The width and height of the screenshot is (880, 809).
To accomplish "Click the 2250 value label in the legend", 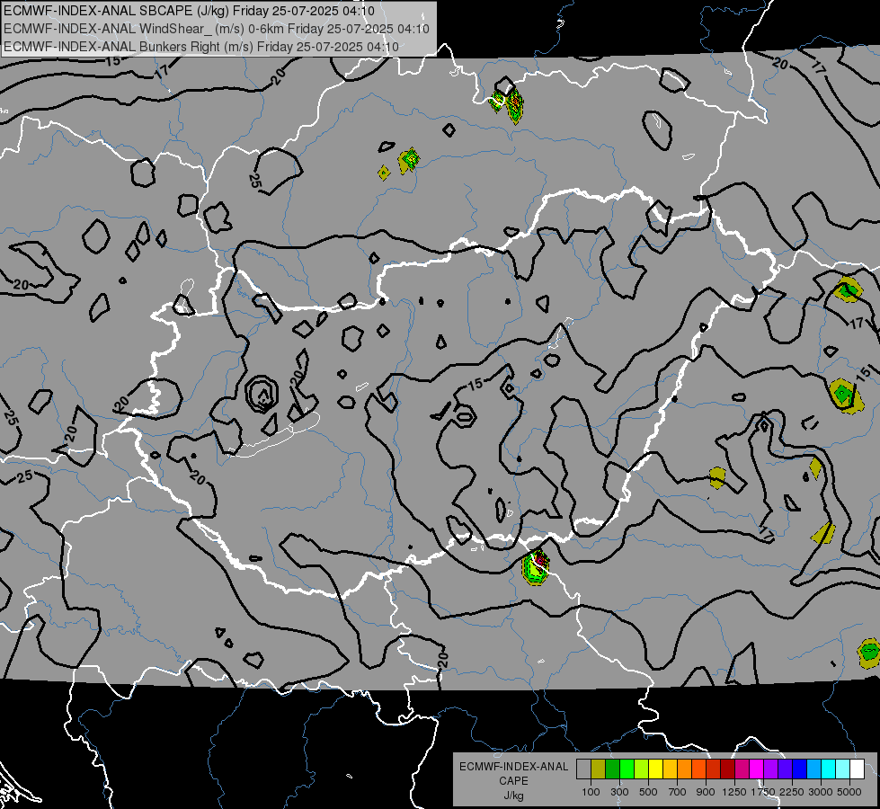I will (793, 792).
